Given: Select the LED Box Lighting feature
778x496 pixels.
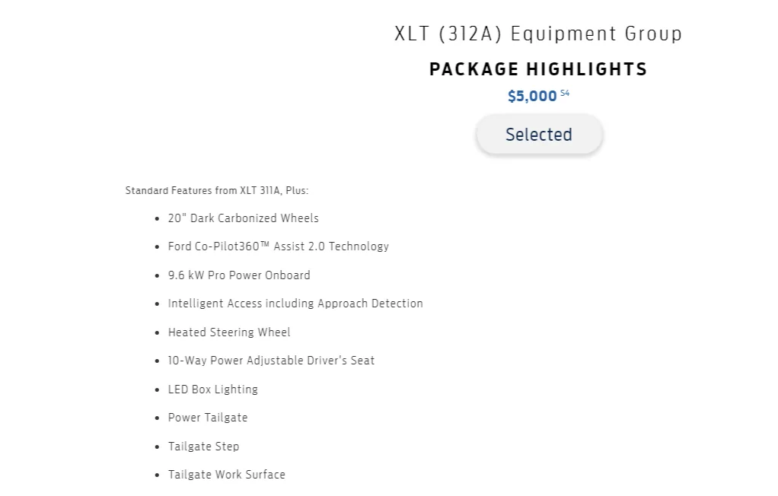Looking at the screenshot, I should (213, 389).
